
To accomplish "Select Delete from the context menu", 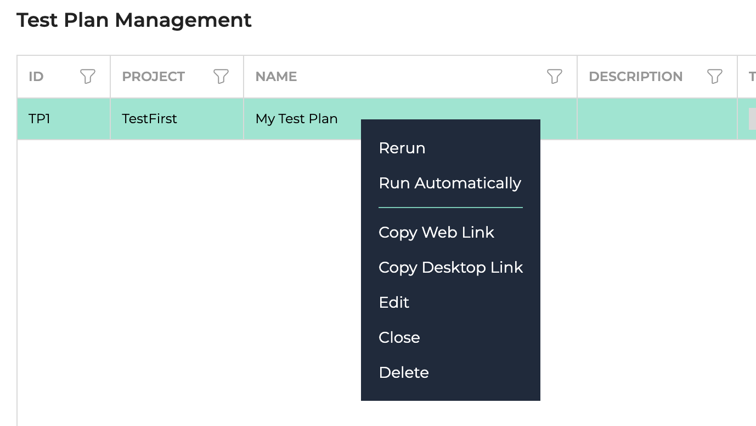I will pos(403,373).
